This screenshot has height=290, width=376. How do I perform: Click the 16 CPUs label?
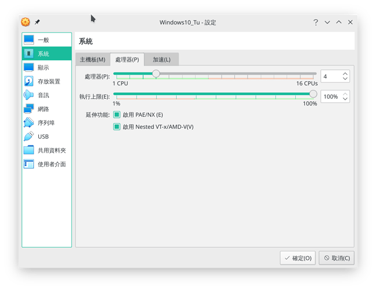(x=307, y=84)
